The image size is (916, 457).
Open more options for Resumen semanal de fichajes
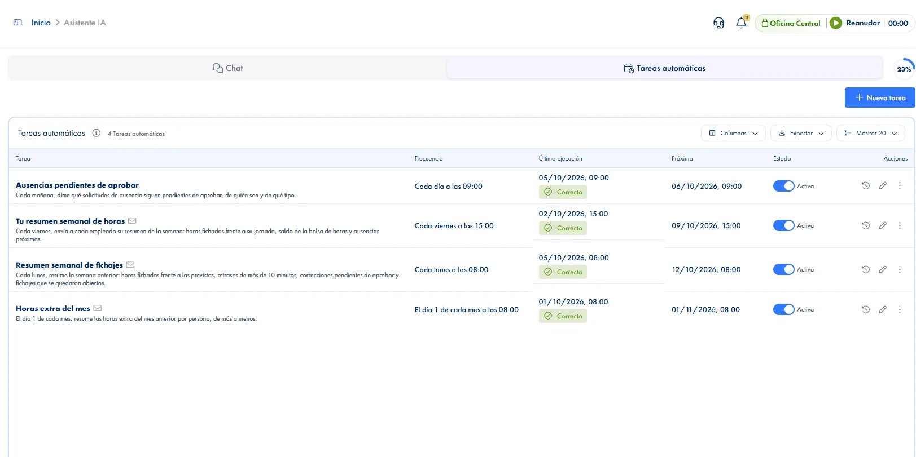900,269
